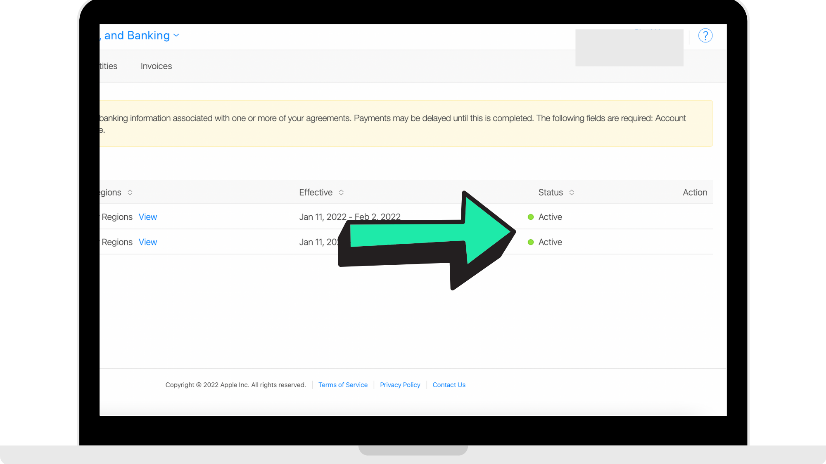Screen dimensions: 826x464
Task: Open the Privacy Policy footer link
Action: pos(400,385)
